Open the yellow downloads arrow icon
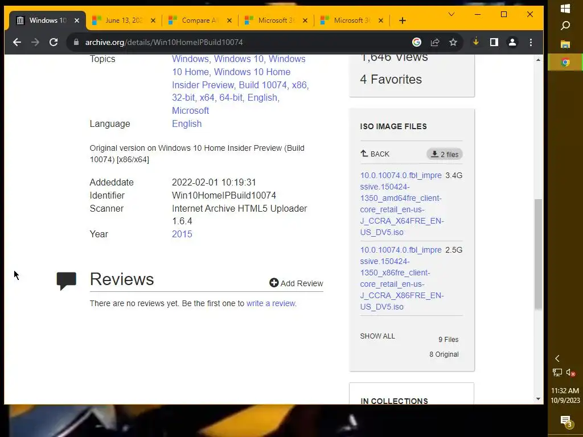The height and width of the screenshot is (437, 583). [x=475, y=42]
